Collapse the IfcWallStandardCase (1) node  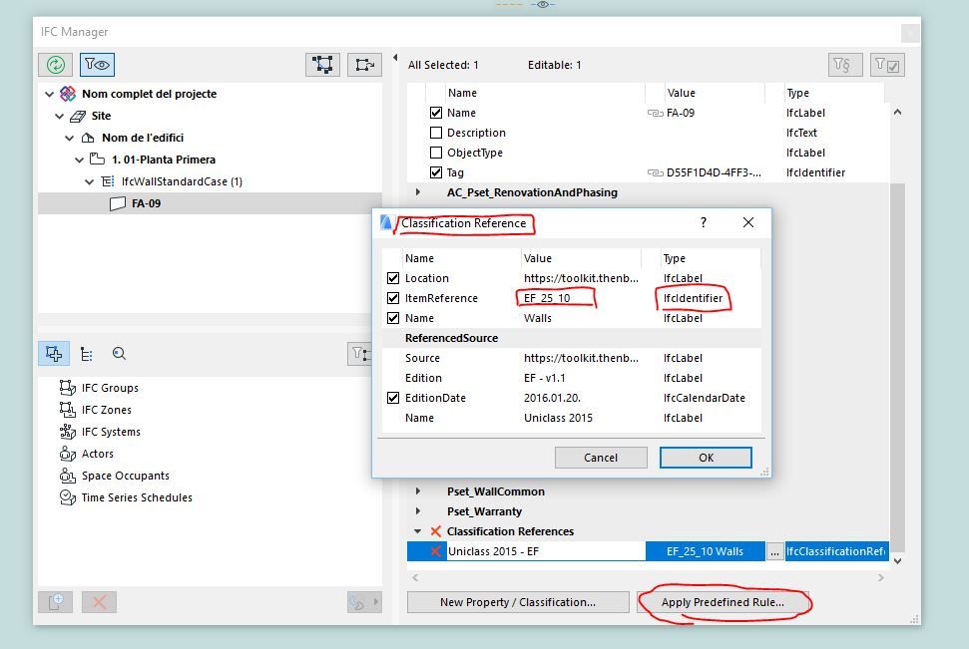[89, 181]
